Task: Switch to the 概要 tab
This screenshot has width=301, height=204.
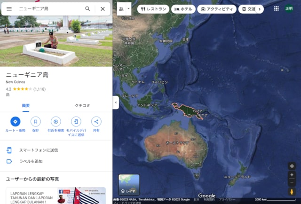Action: pyautogui.click(x=26, y=106)
